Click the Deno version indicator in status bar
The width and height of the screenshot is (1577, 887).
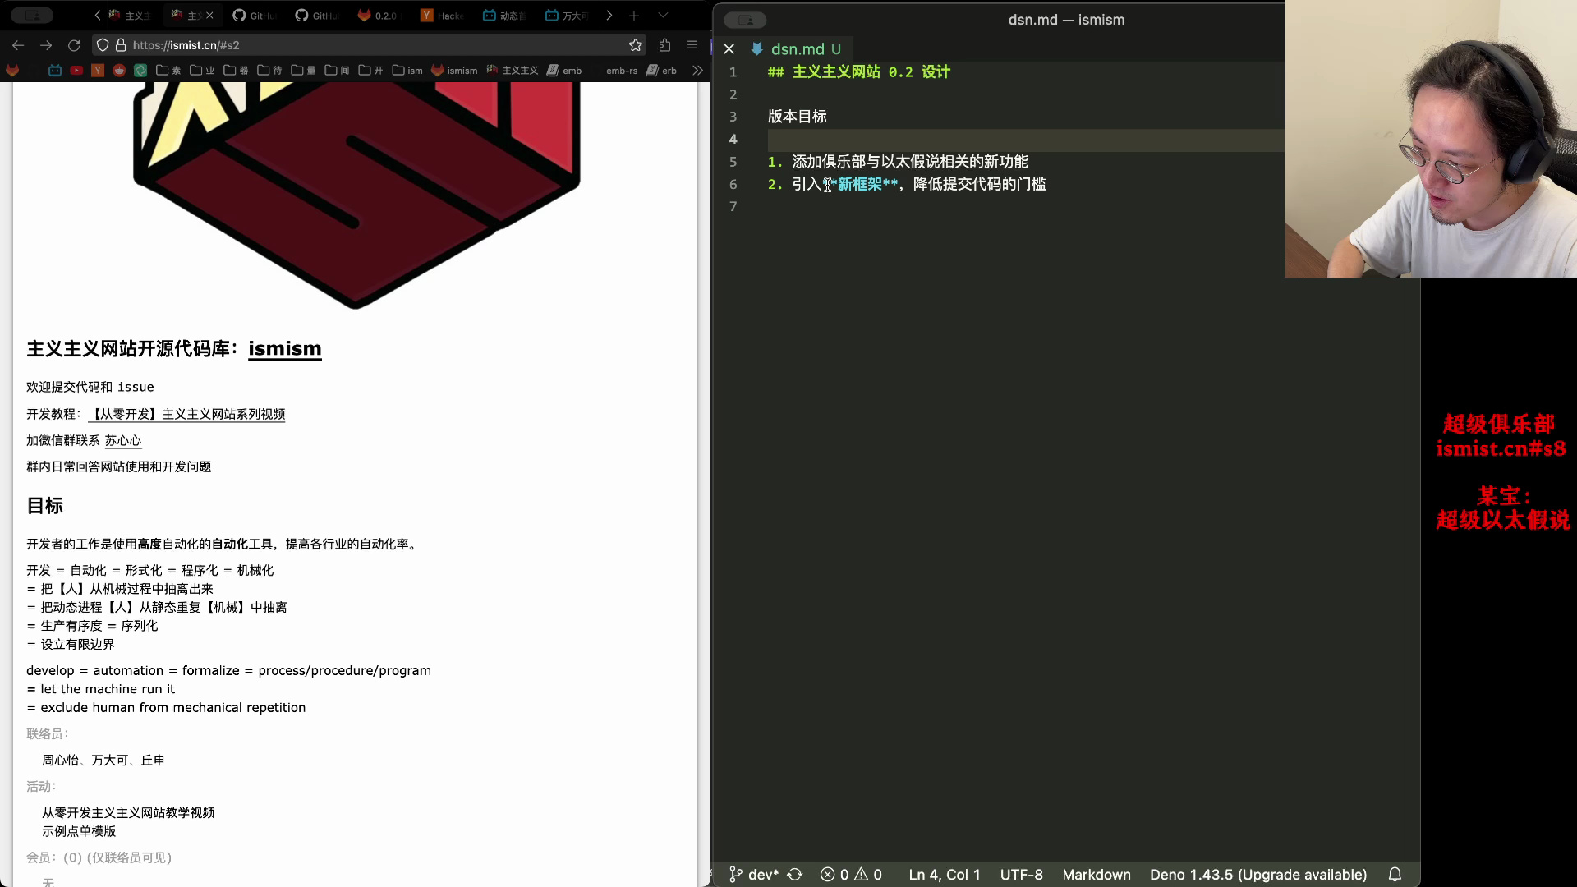click(x=1260, y=874)
